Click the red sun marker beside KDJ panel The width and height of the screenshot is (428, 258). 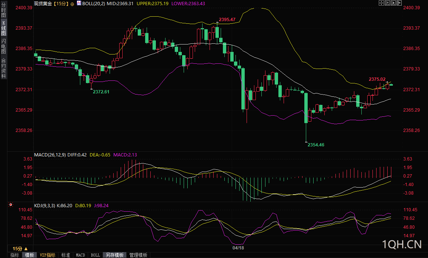11,204
